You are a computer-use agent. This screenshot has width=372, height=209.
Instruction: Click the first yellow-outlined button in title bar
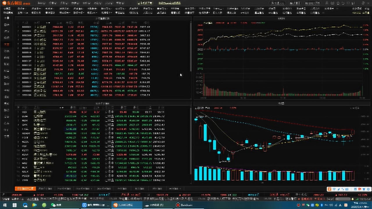[144, 3]
